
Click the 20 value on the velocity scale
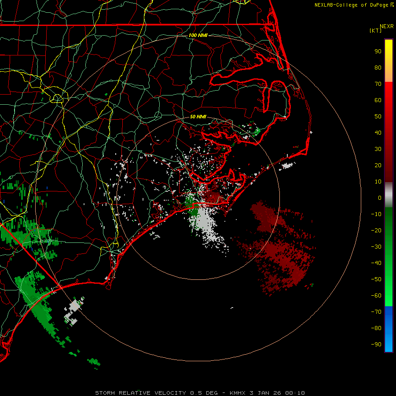[x=378, y=165]
